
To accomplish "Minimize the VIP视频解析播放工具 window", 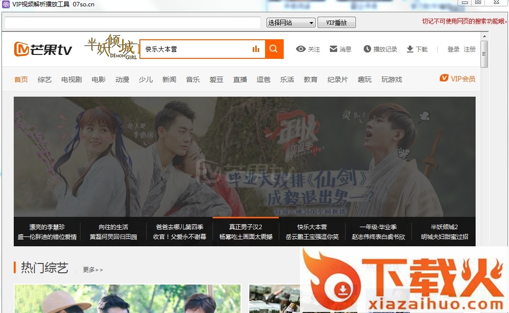I will tap(465, 2).
